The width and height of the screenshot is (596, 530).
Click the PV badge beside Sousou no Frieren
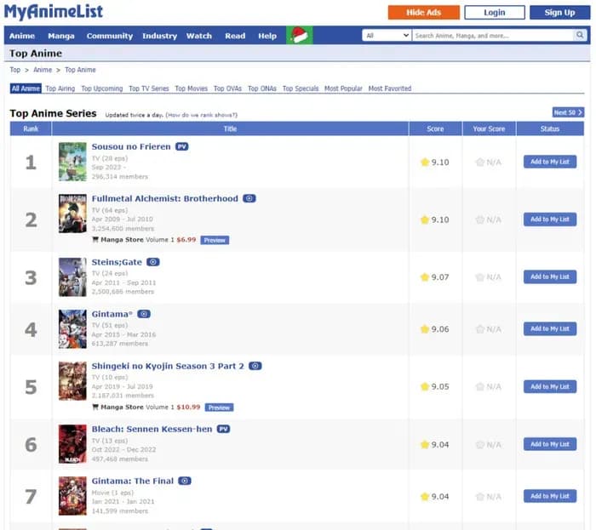(x=181, y=146)
